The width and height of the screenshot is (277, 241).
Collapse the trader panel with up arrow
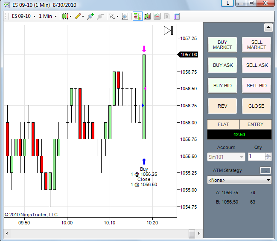point(268,28)
